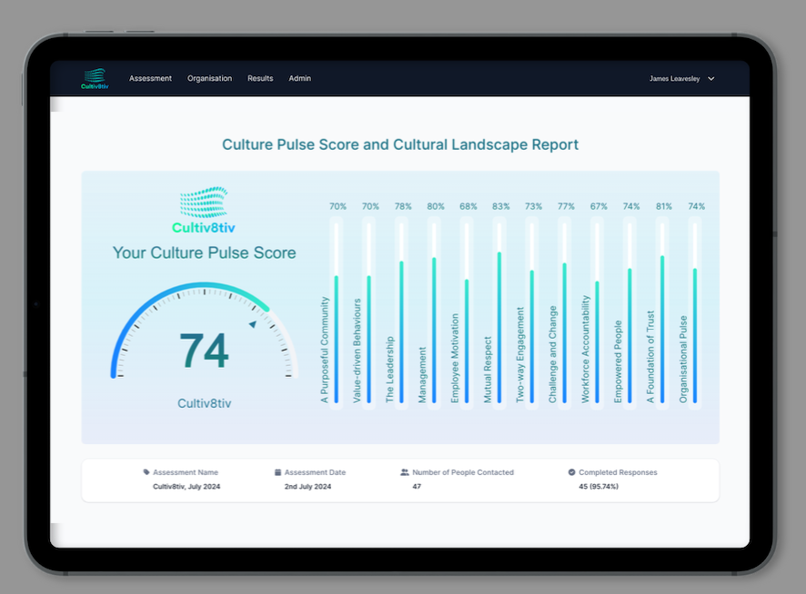
Task: Click the checkmark icon for Completed Responses
Action: tap(571, 472)
